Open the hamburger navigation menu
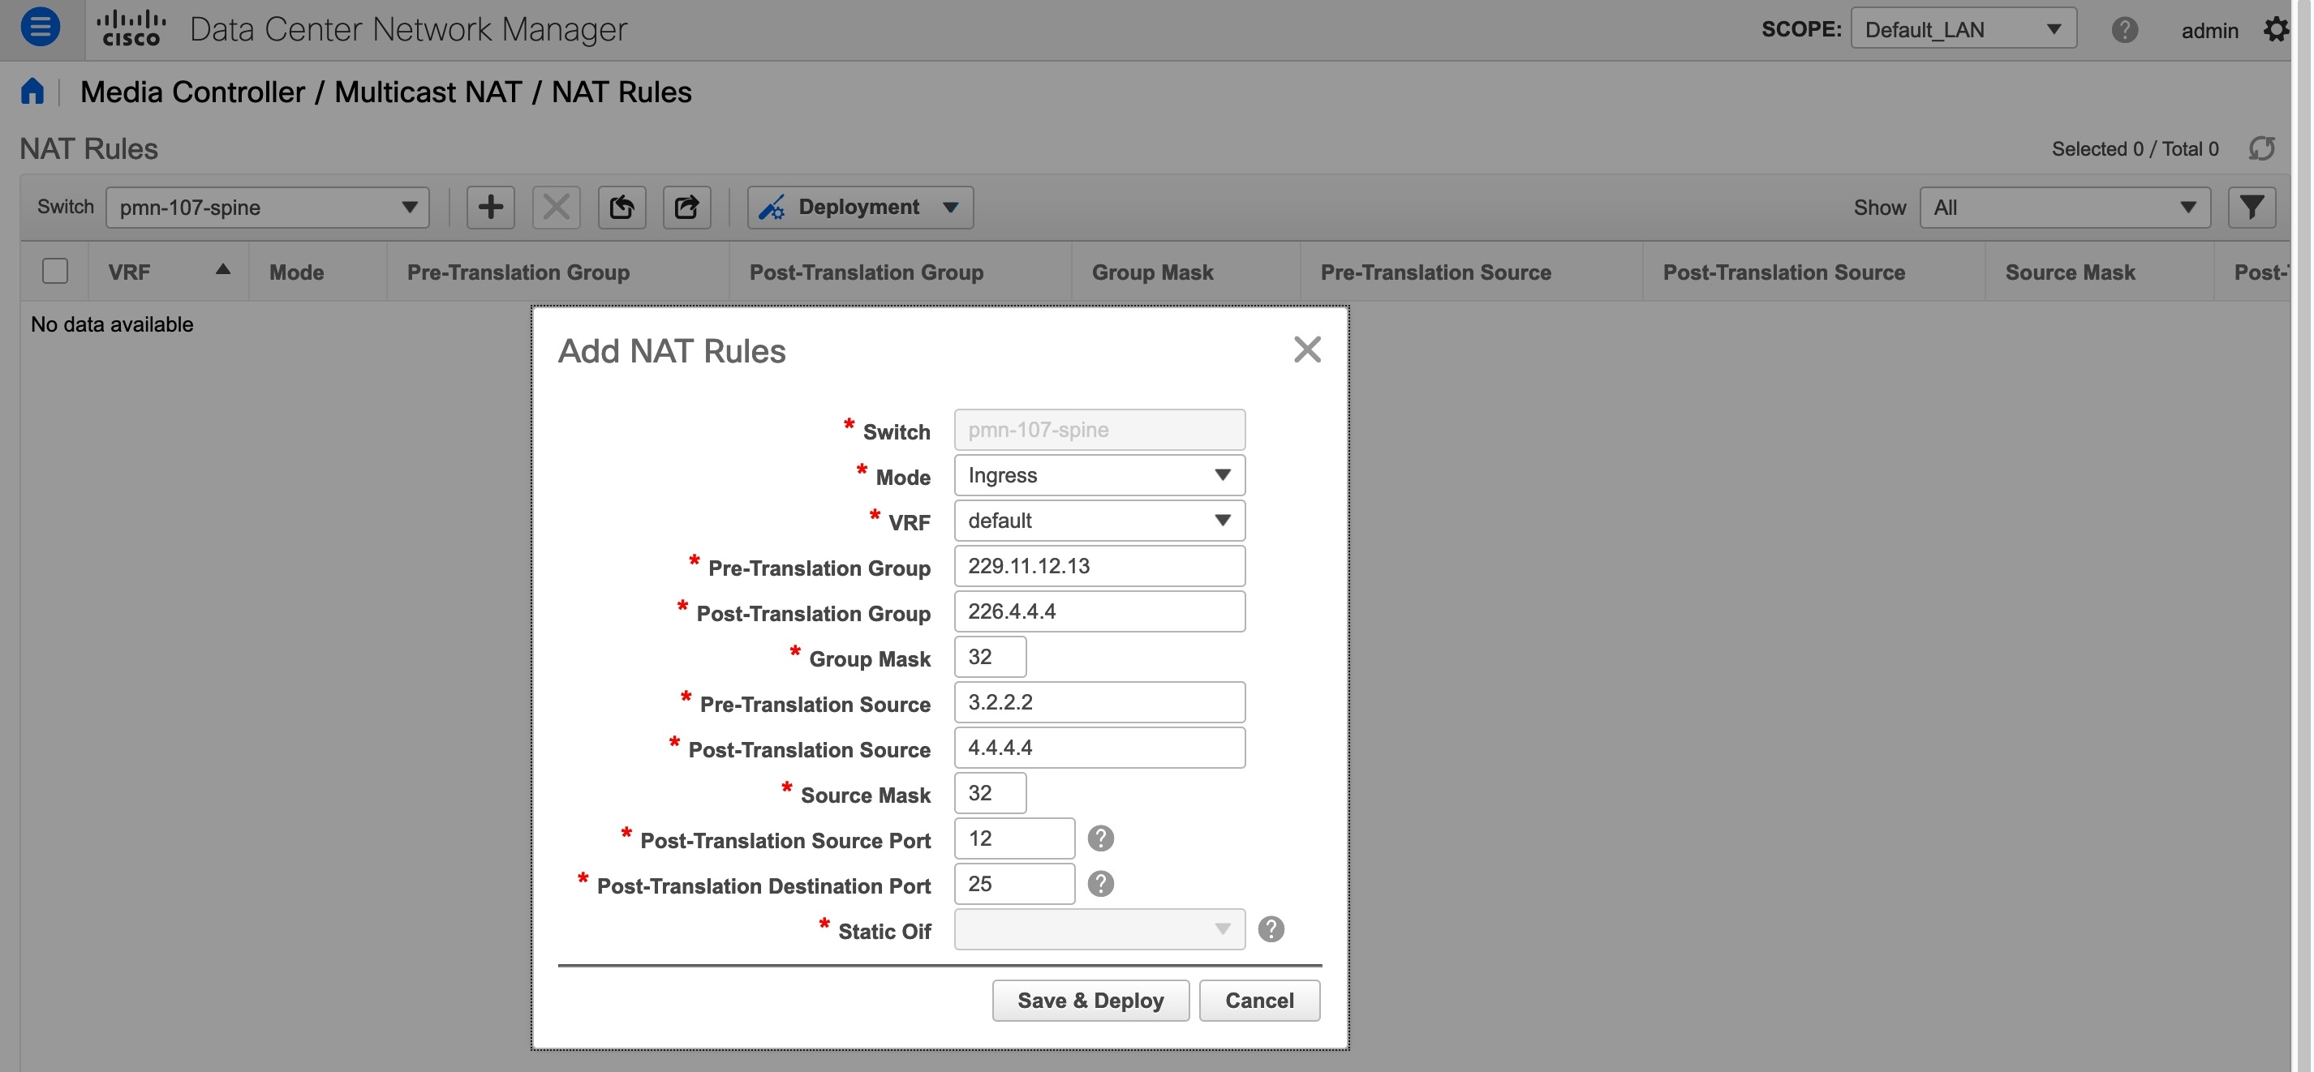The image size is (2314, 1072). [40, 27]
